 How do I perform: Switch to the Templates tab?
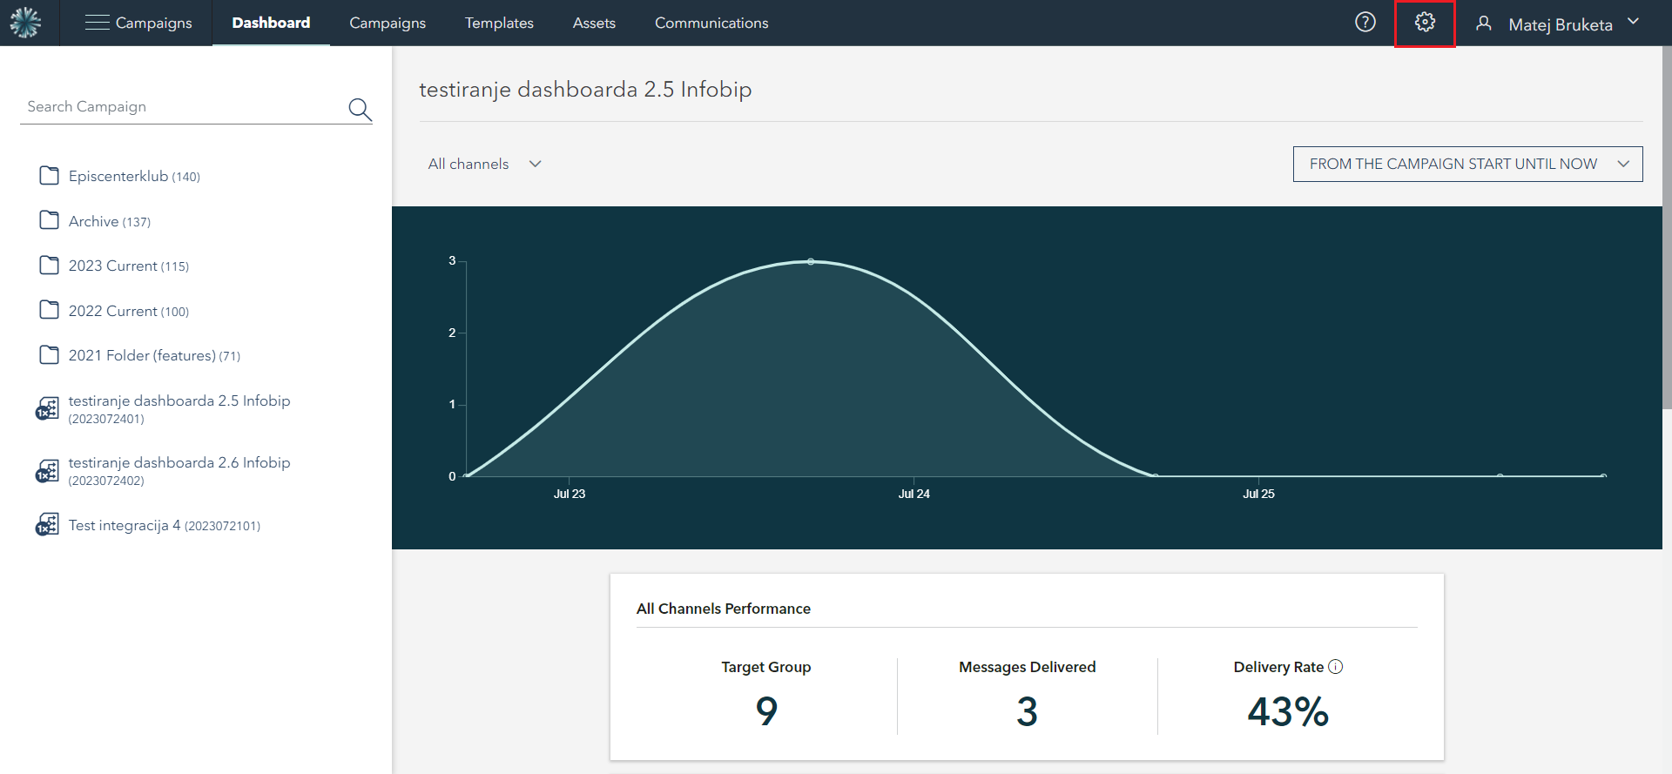click(499, 23)
